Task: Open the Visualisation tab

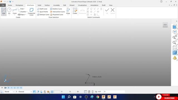Action: [82, 5]
